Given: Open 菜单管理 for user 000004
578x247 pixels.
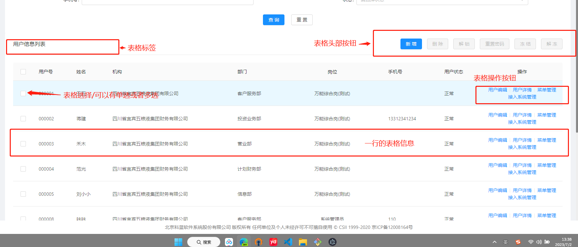Looking at the screenshot, I should click(547, 165).
